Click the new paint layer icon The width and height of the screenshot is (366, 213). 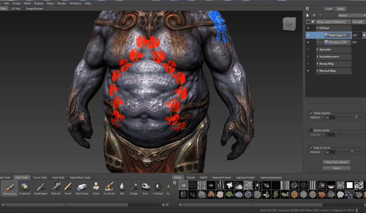tap(308, 15)
